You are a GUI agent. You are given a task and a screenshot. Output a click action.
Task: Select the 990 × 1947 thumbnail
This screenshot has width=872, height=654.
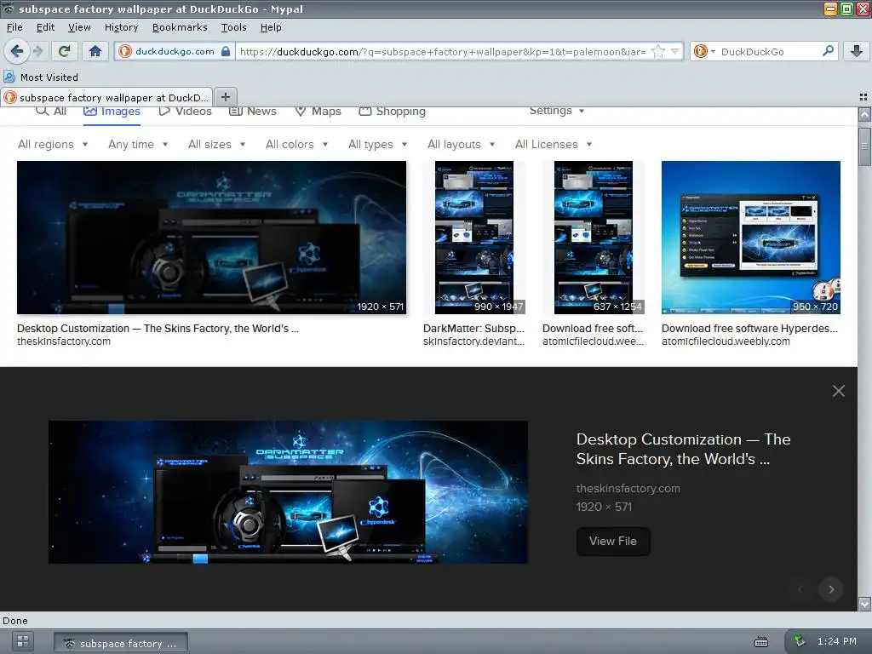point(473,238)
